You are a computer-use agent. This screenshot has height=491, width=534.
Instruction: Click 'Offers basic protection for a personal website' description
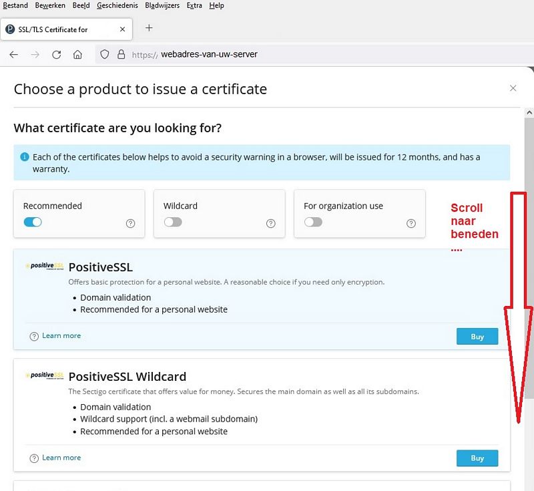[226, 282]
